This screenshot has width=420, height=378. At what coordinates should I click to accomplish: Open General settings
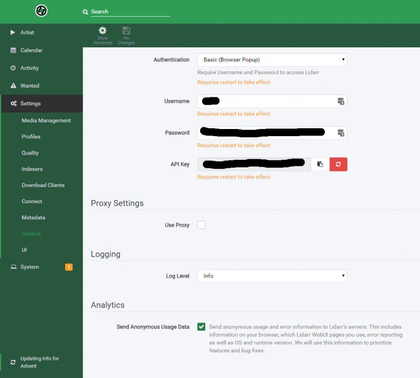tap(31, 234)
